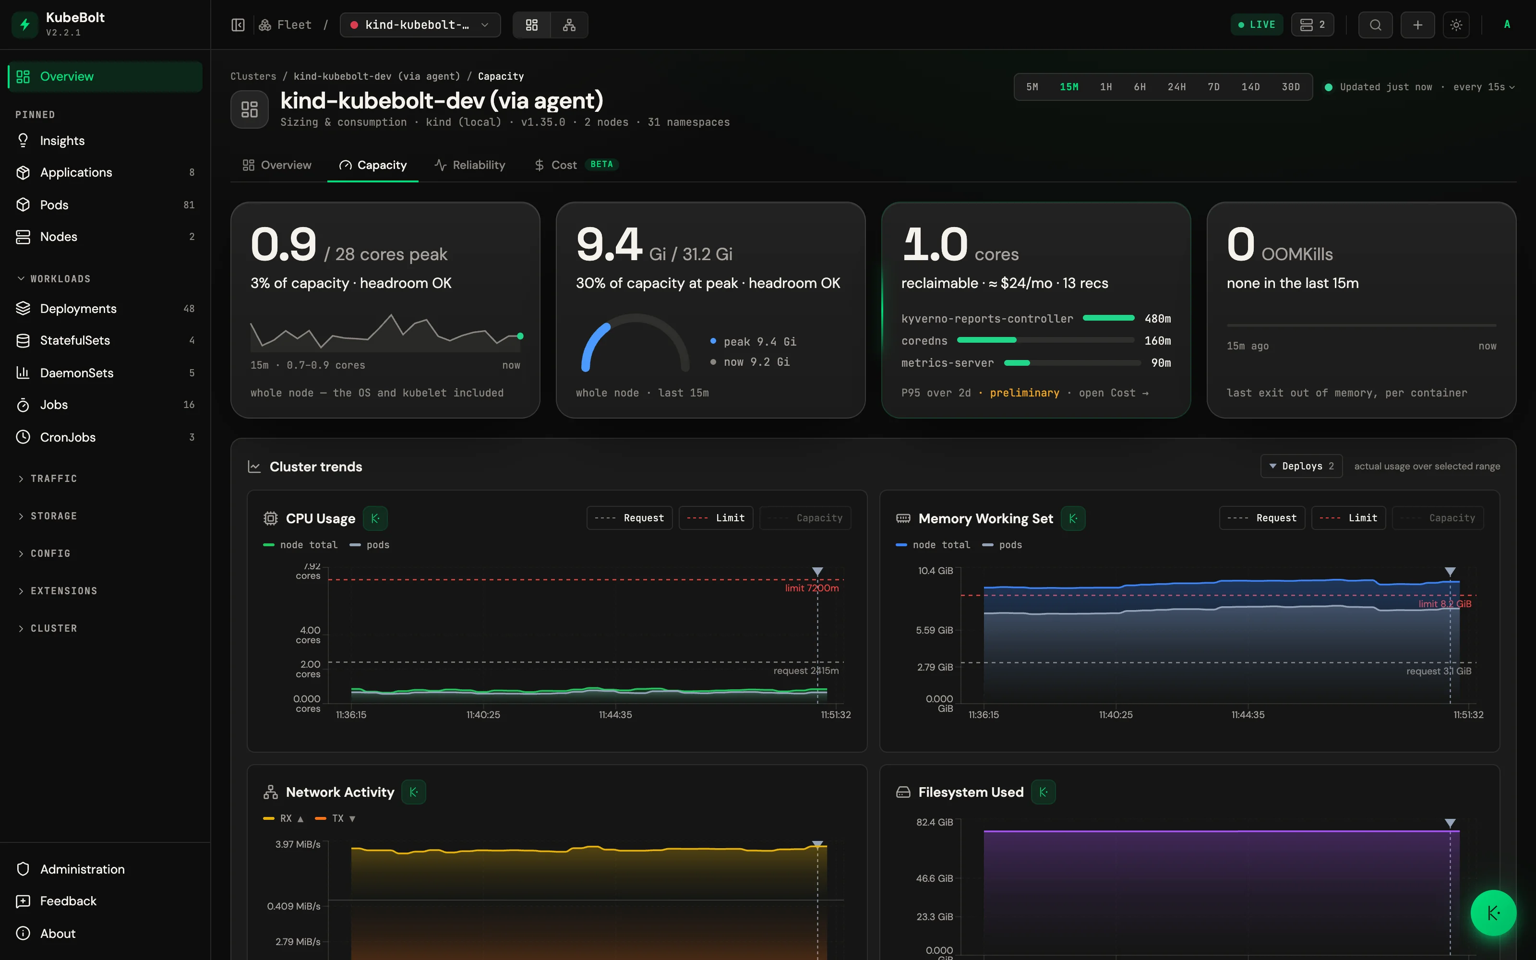This screenshot has width=1536, height=960.
Task: Click the plus add icon in header
Action: pos(1417,25)
